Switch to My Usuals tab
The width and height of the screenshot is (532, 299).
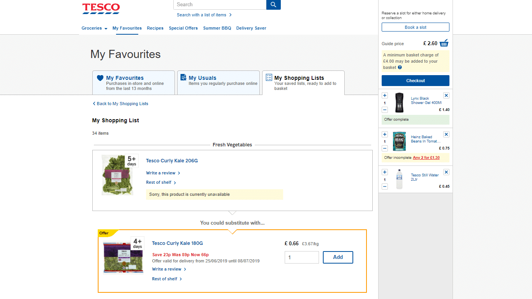pyautogui.click(x=218, y=82)
